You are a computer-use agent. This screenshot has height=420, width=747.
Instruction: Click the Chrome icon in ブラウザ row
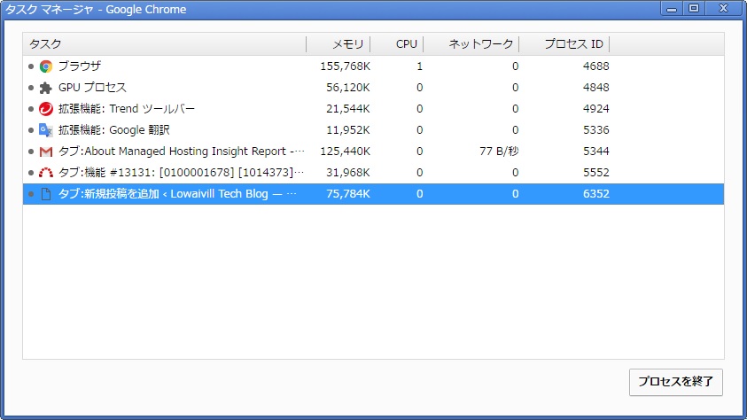click(46, 66)
